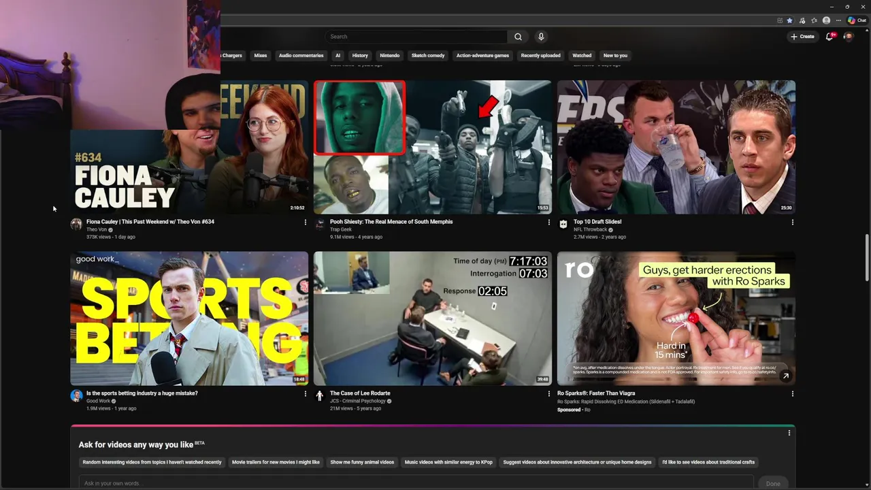
Task: Open Good Work channel avatar
Action: 76,396
